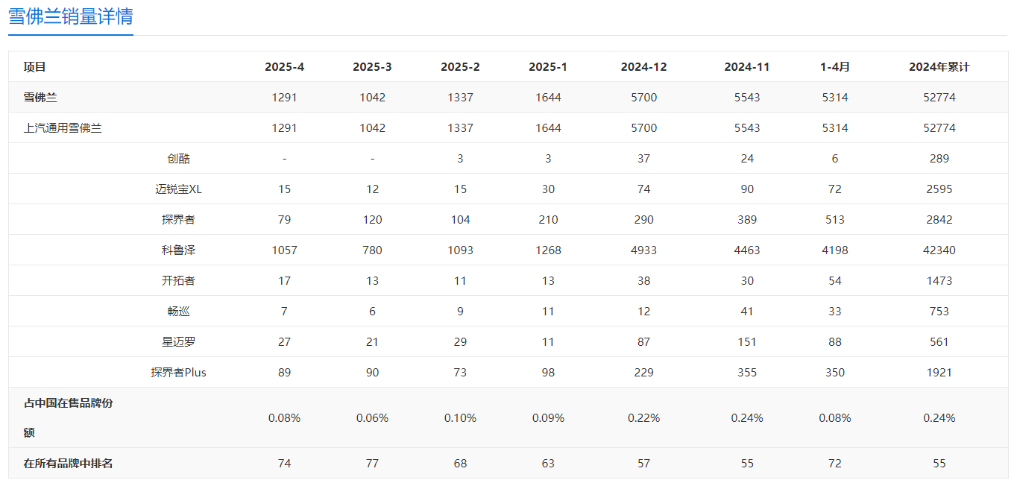Open the 探界者Plus model name
Screen dimensions: 1017x486
179,373
